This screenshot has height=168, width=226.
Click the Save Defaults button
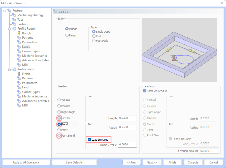click(x=74, y=162)
